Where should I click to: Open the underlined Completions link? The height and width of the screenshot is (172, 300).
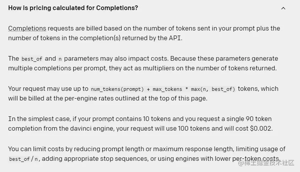[27, 28]
